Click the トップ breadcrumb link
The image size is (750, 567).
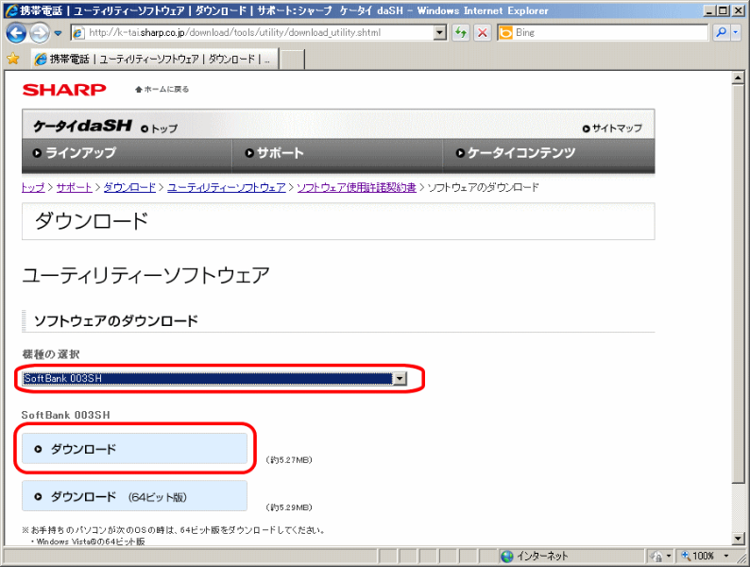(33, 187)
